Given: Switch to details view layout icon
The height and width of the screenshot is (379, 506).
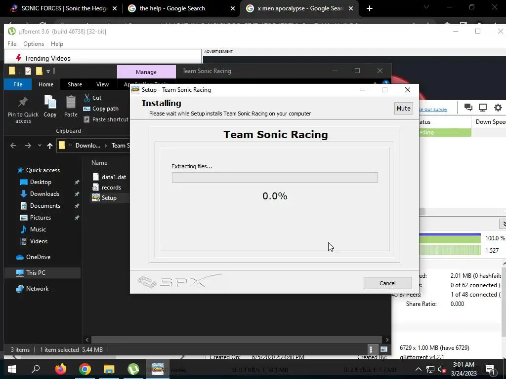Looking at the screenshot, I should click(x=371, y=349).
